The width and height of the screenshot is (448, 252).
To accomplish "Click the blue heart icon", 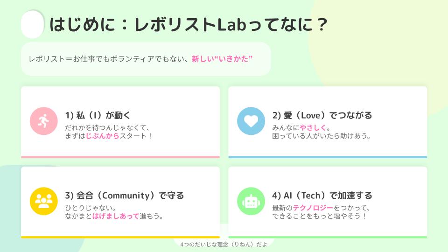I will 251,121.
